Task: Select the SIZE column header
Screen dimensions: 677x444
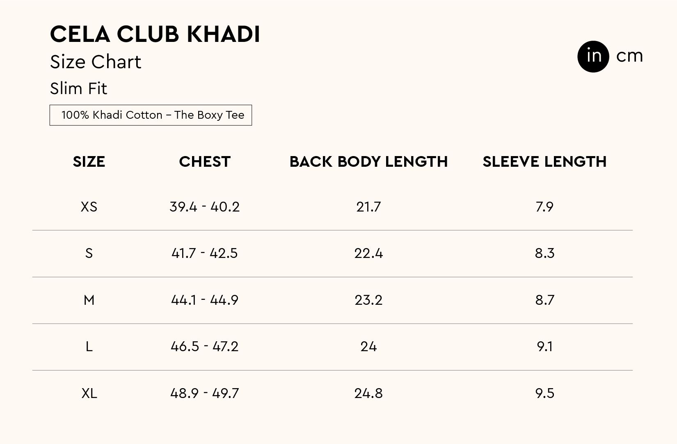Action: click(x=89, y=162)
